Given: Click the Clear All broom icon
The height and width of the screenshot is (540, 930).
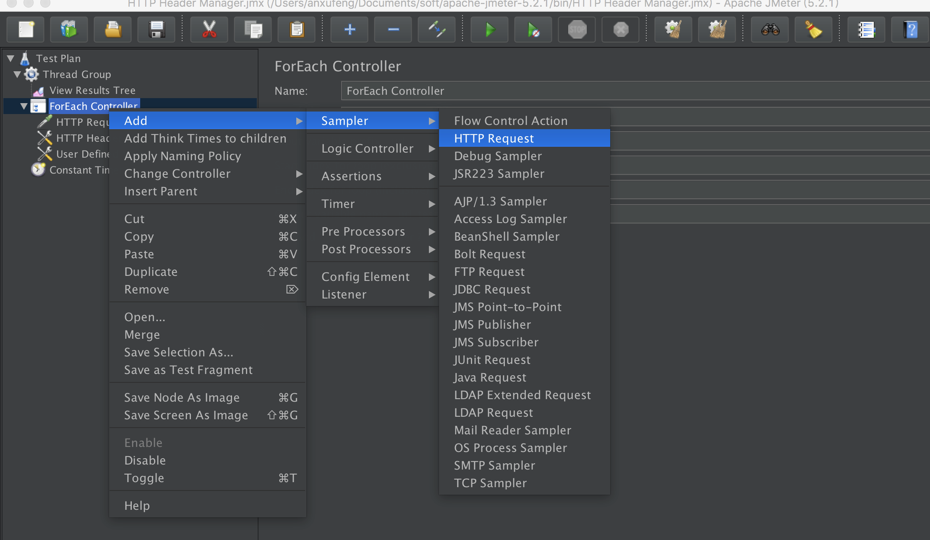Looking at the screenshot, I should coord(717,30).
